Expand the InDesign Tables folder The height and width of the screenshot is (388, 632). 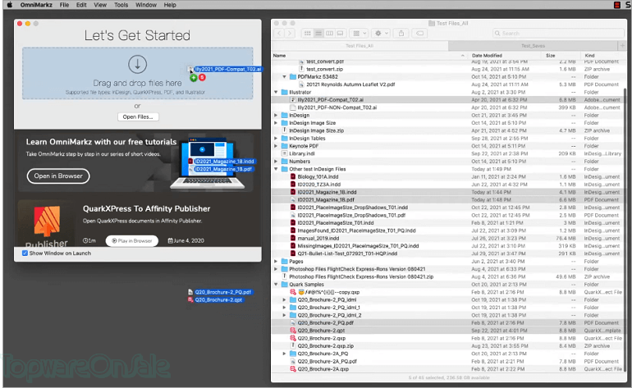(x=276, y=138)
